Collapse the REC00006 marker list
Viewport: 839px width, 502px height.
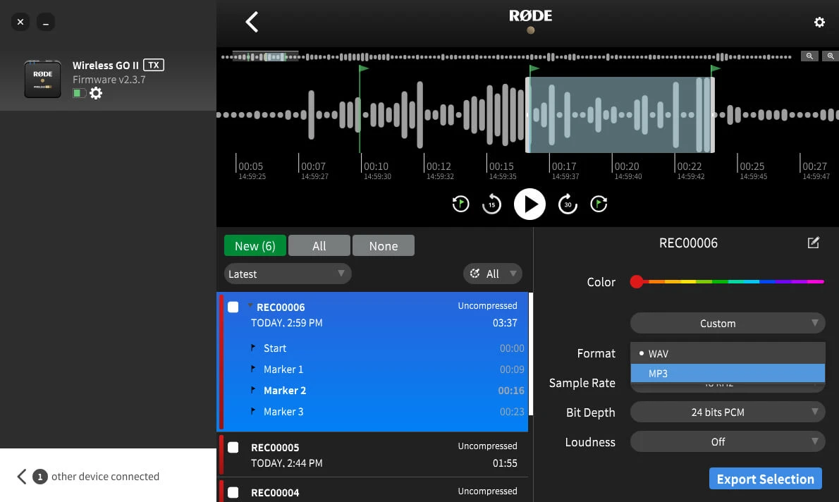(250, 305)
